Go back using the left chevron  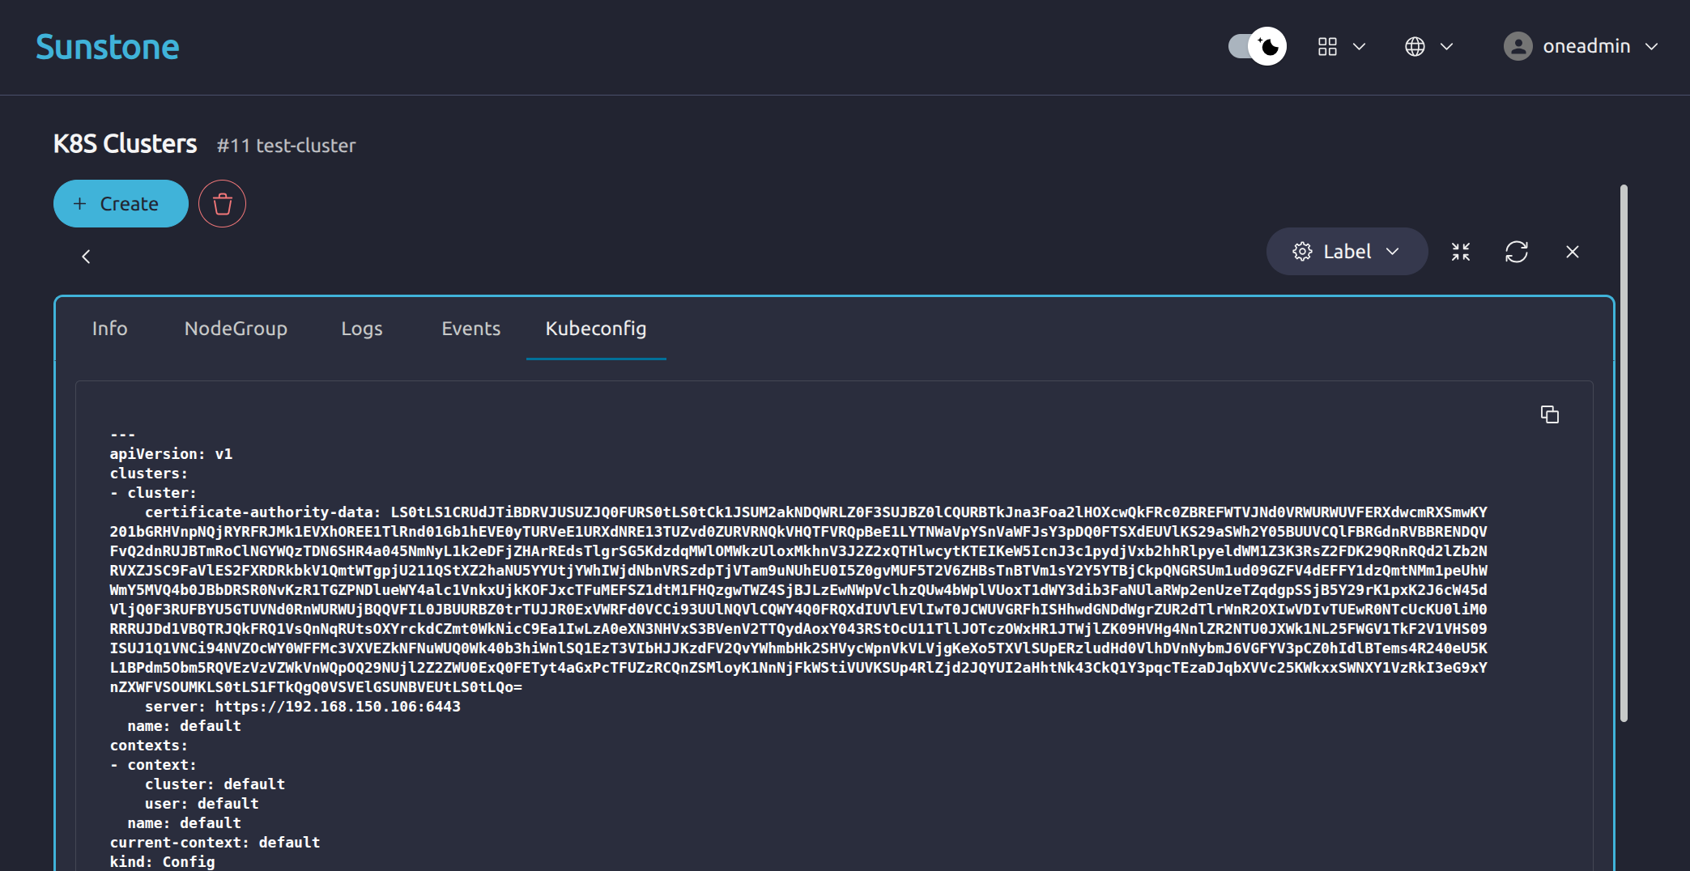(86, 257)
